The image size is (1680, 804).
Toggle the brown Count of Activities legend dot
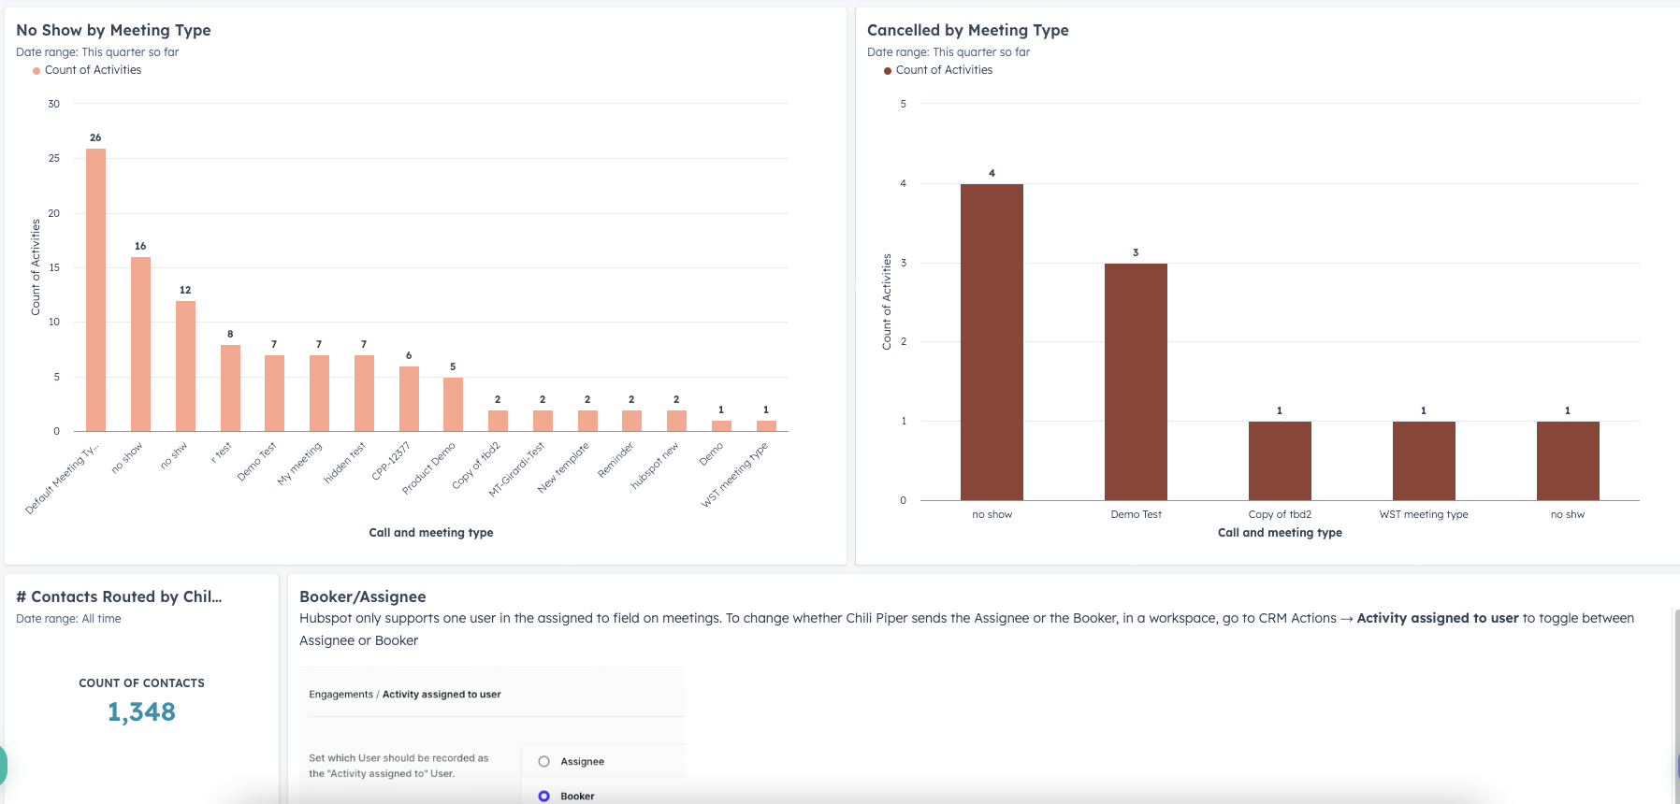tap(888, 71)
